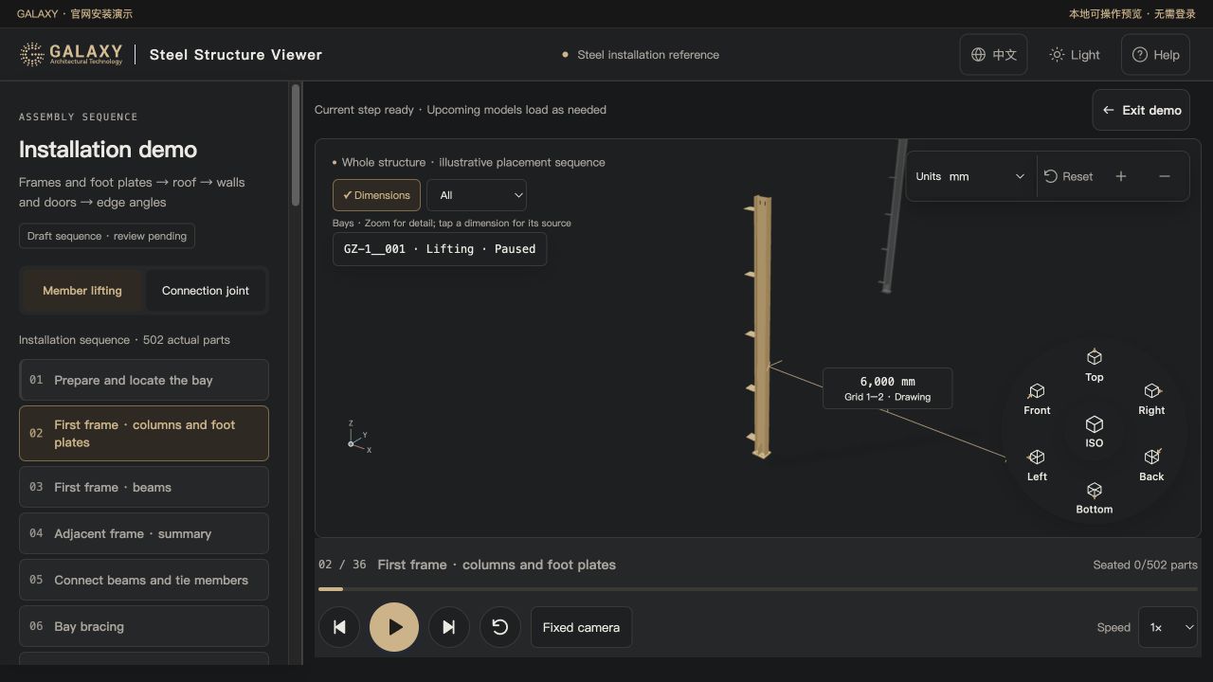1213x682 pixels.
Task: Open the Speed 1× dropdown
Action: pos(1168,627)
